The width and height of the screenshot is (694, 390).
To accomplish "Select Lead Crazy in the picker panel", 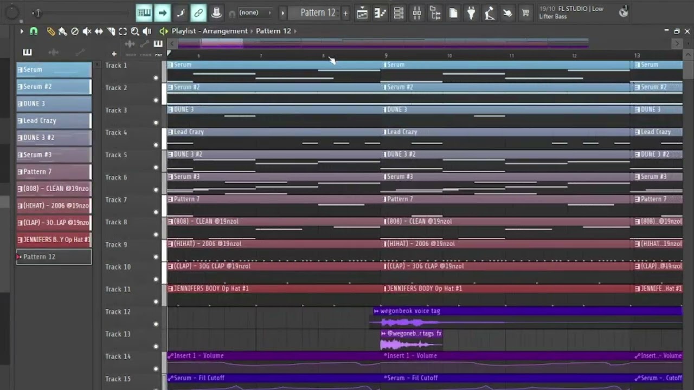I will pos(54,121).
